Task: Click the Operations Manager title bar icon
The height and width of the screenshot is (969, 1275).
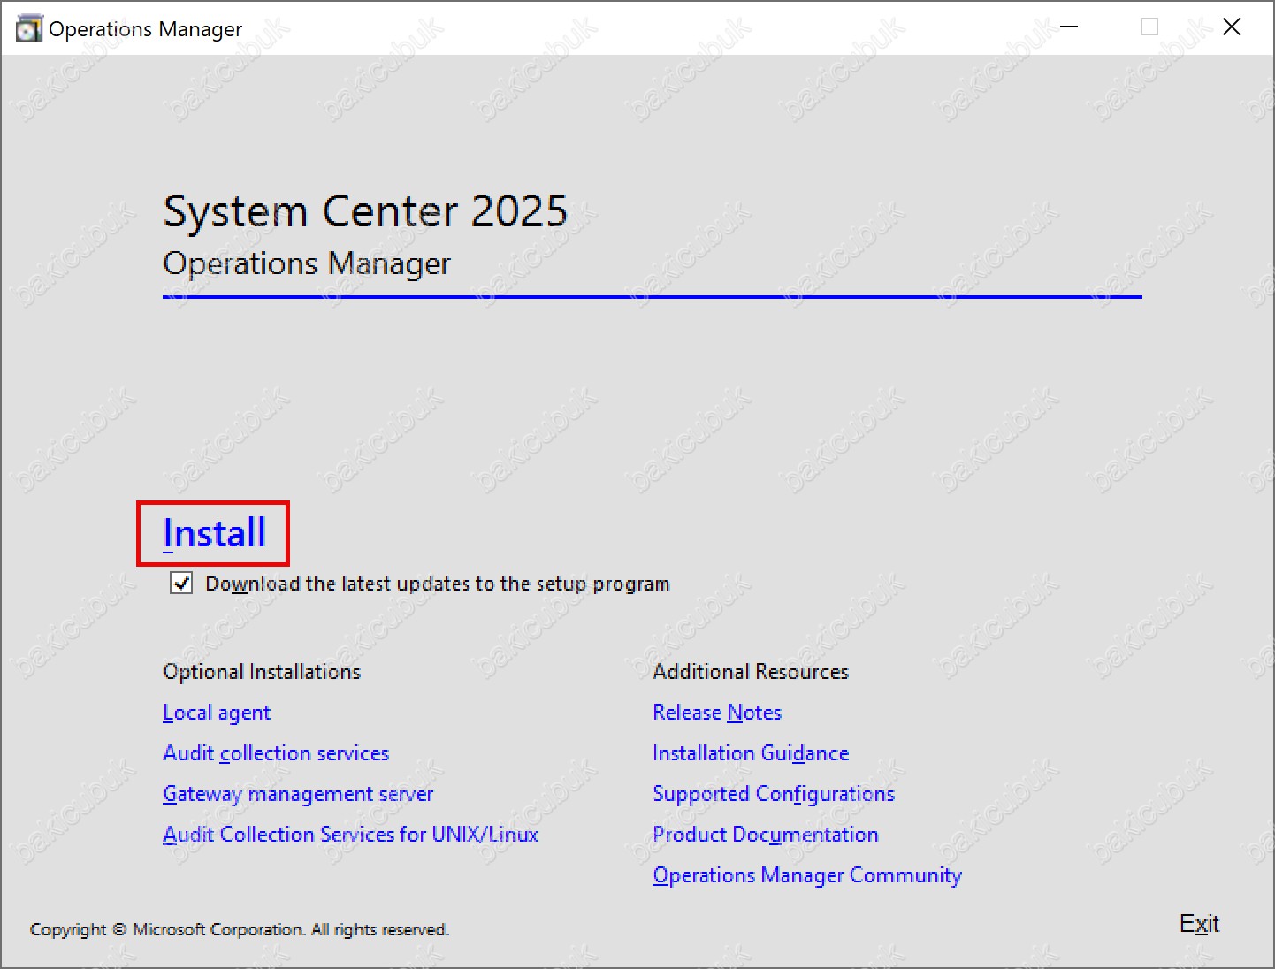Action: (28, 28)
